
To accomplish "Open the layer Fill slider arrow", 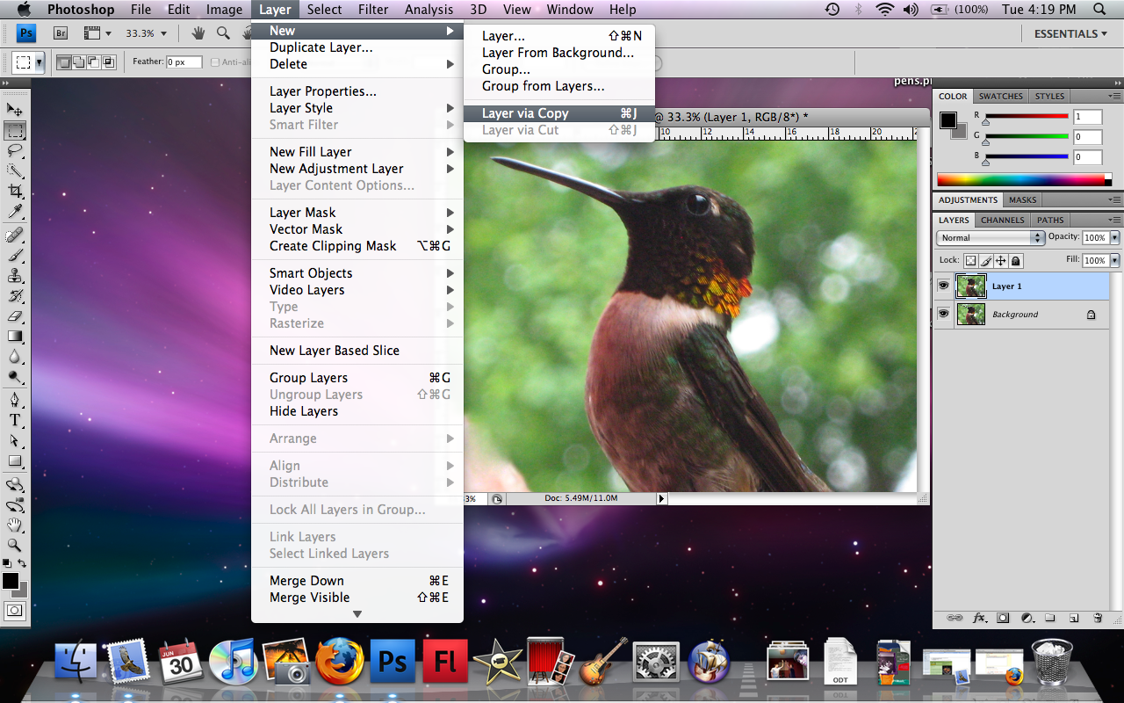I will tap(1115, 261).
